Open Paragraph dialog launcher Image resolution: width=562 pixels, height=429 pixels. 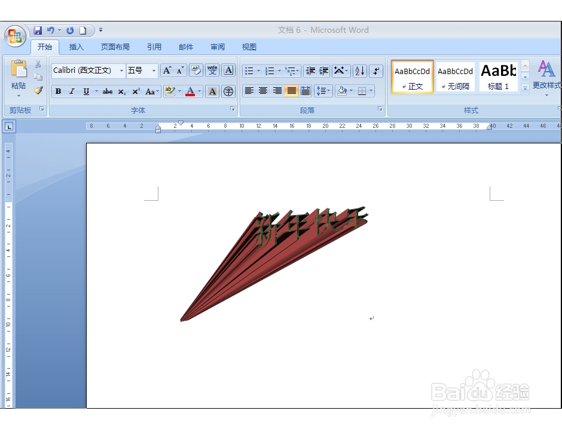(x=380, y=109)
